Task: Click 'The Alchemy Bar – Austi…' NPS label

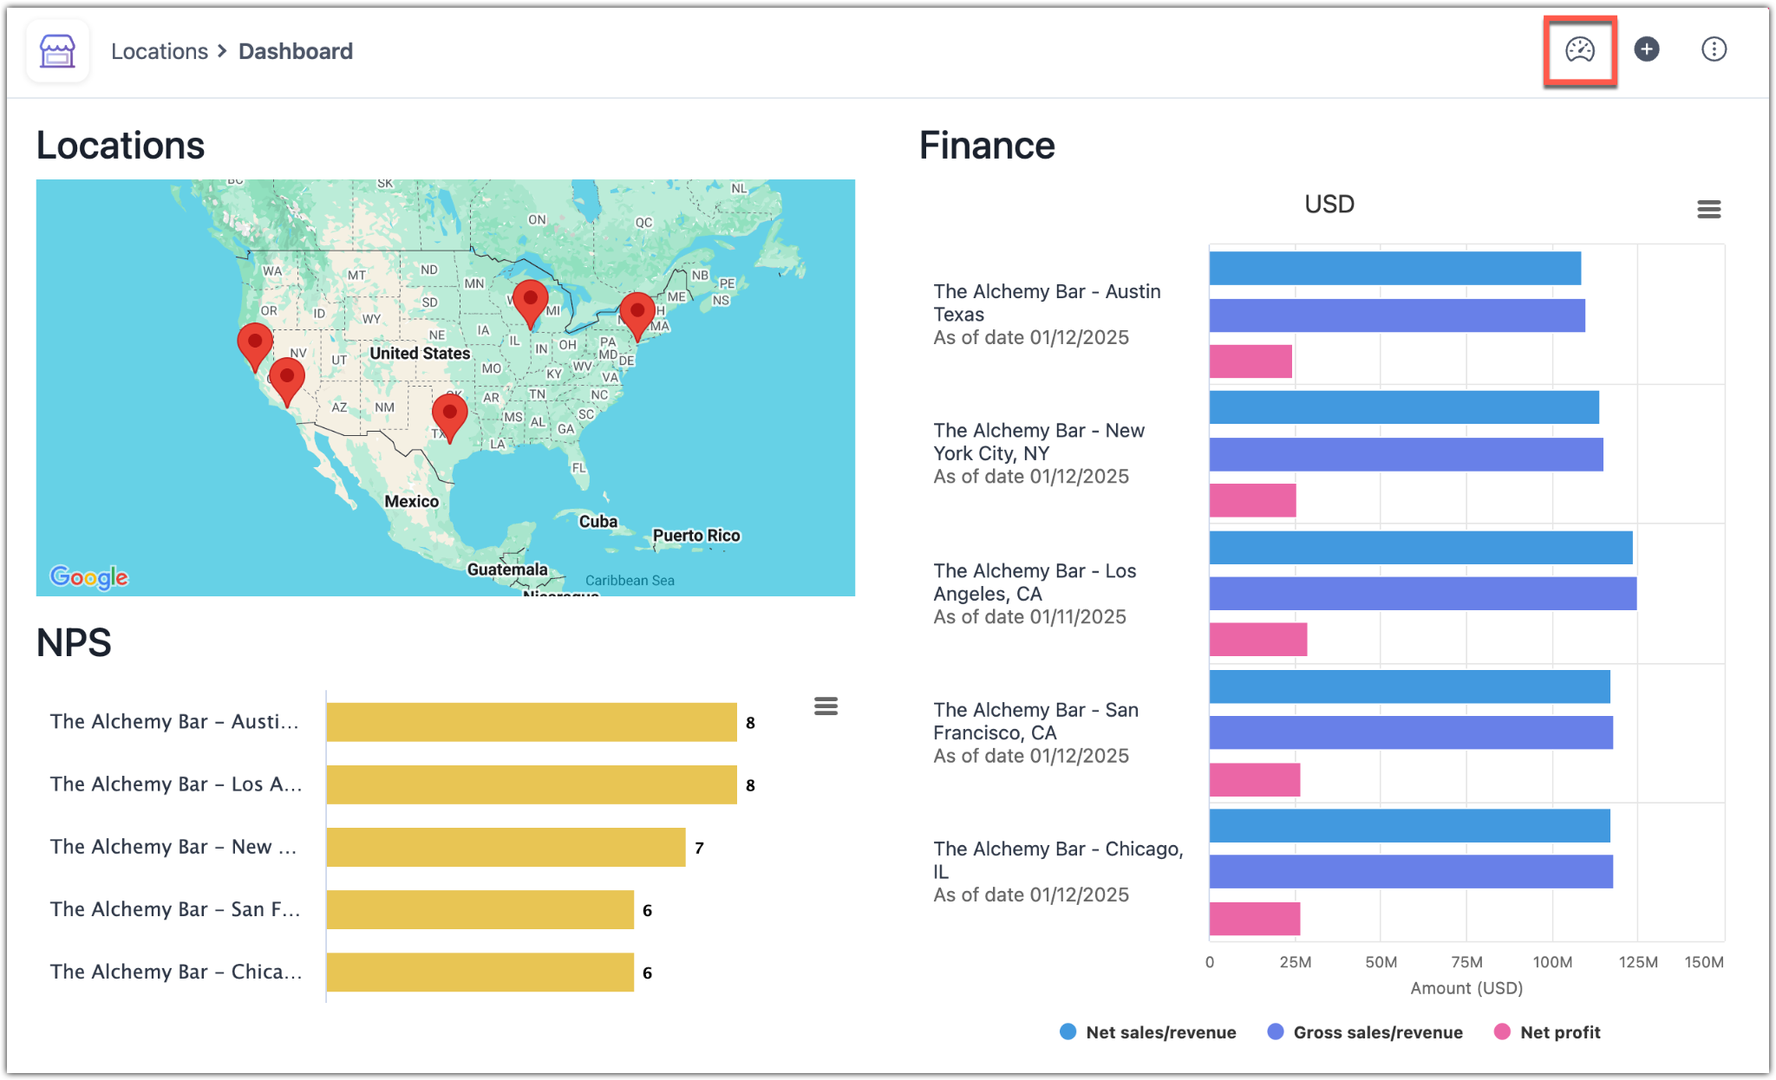Action: (174, 721)
